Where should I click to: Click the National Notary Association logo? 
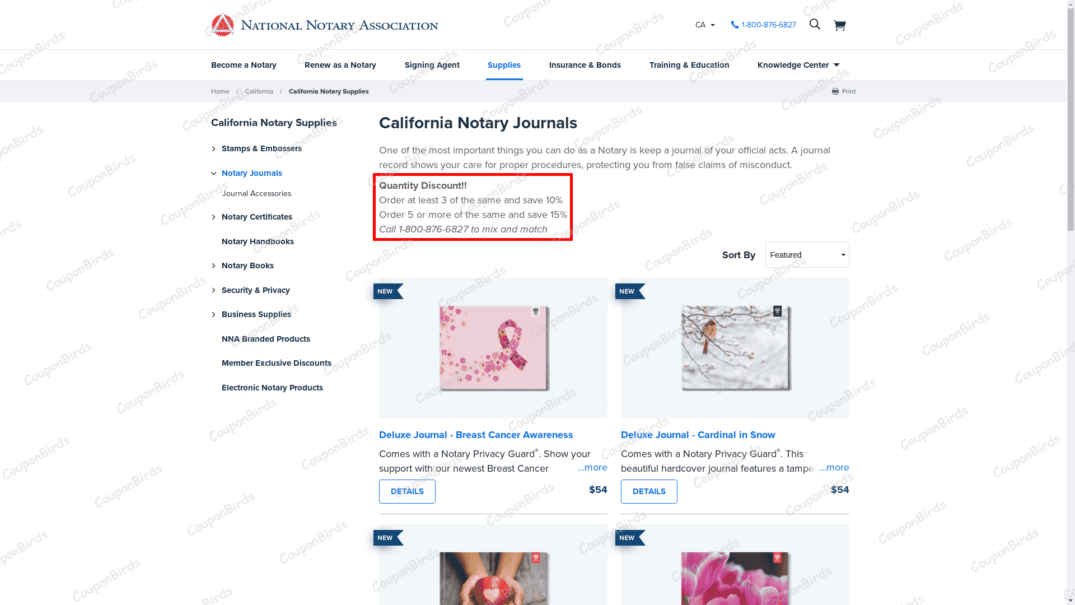324,25
